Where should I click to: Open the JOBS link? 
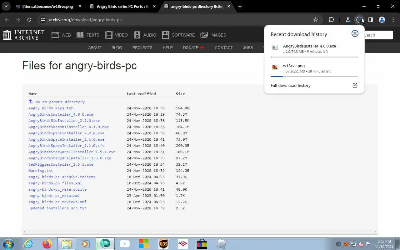tap(248, 47)
